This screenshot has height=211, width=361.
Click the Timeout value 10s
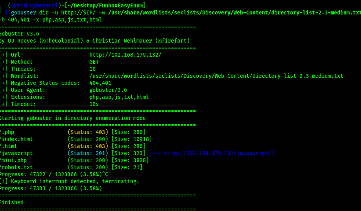tap(94, 104)
